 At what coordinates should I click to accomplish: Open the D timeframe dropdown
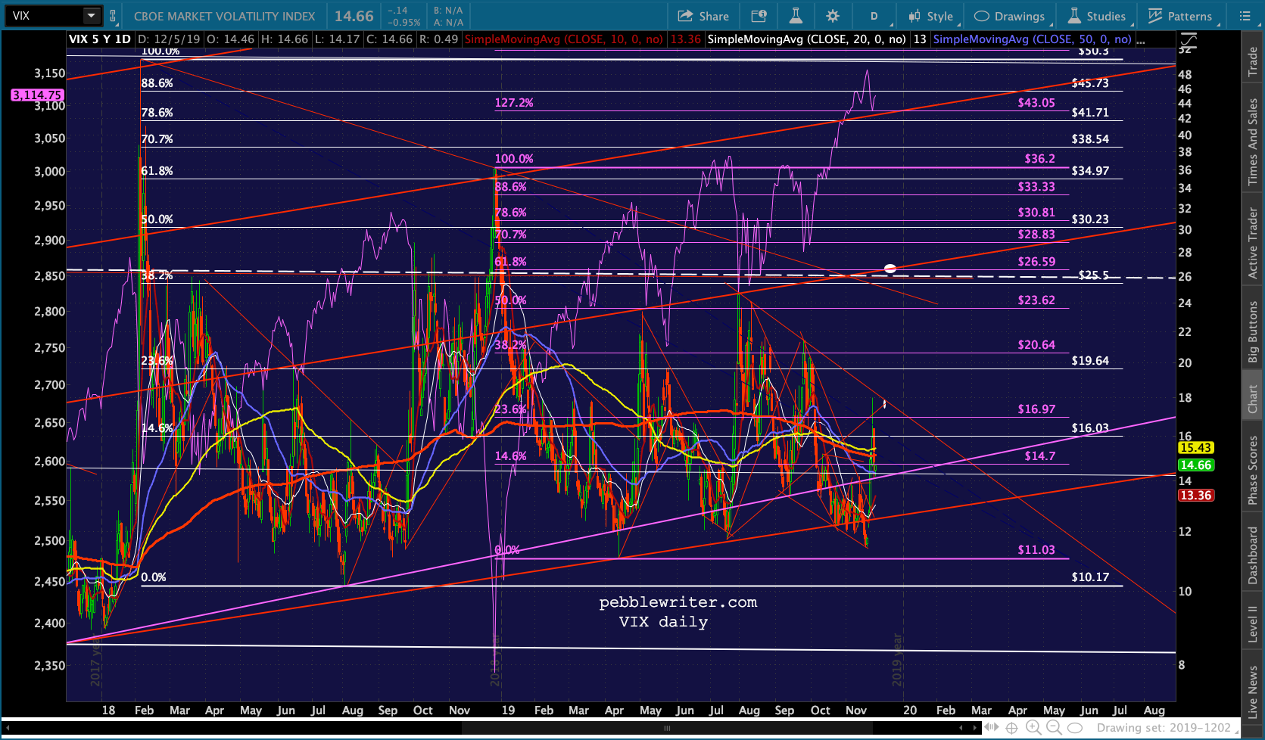point(874,16)
